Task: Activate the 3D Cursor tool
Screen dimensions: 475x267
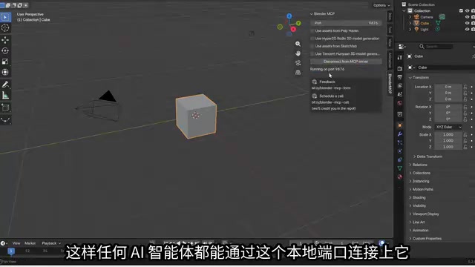Action: point(5,28)
